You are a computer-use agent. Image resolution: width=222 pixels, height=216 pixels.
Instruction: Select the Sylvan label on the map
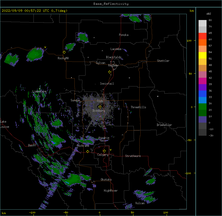[100, 63]
